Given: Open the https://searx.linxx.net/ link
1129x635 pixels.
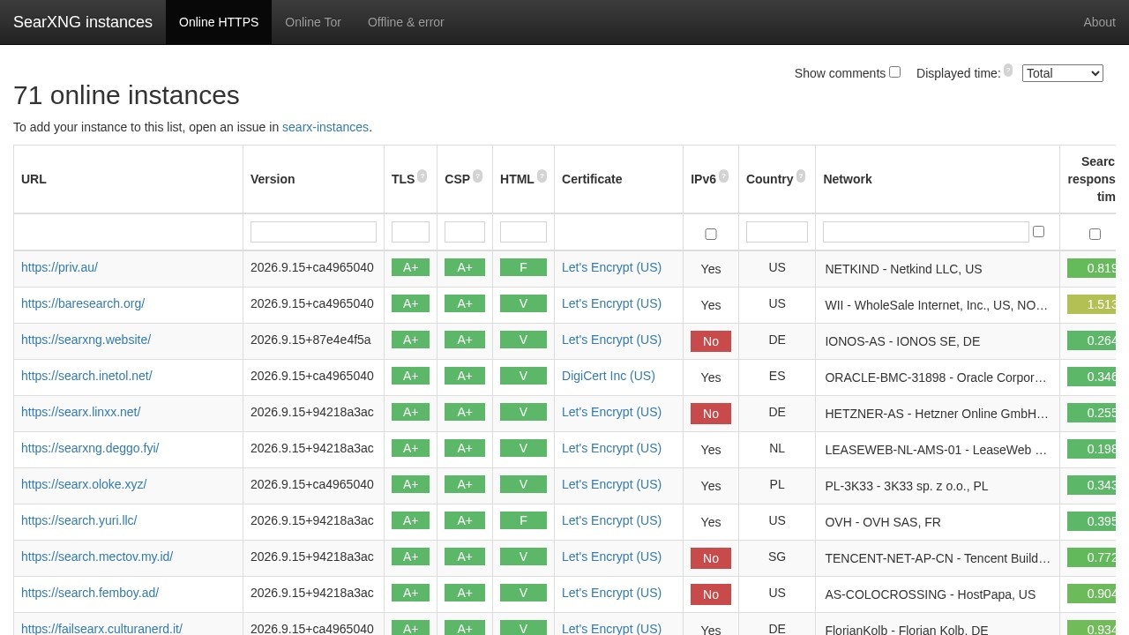Looking at the screenshot, I should pos(80,412).
